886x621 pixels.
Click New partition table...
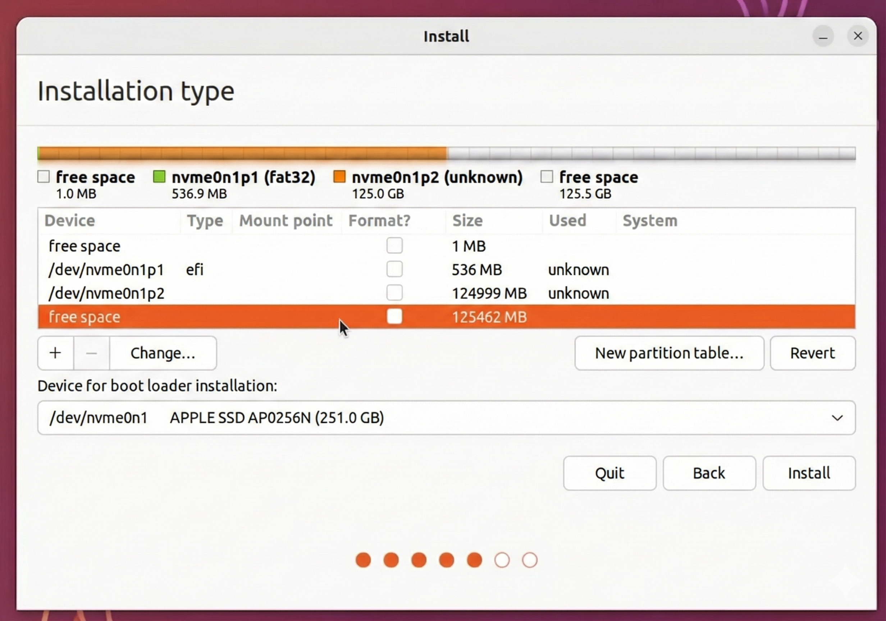pyautogui.click(x=670, y=353)
